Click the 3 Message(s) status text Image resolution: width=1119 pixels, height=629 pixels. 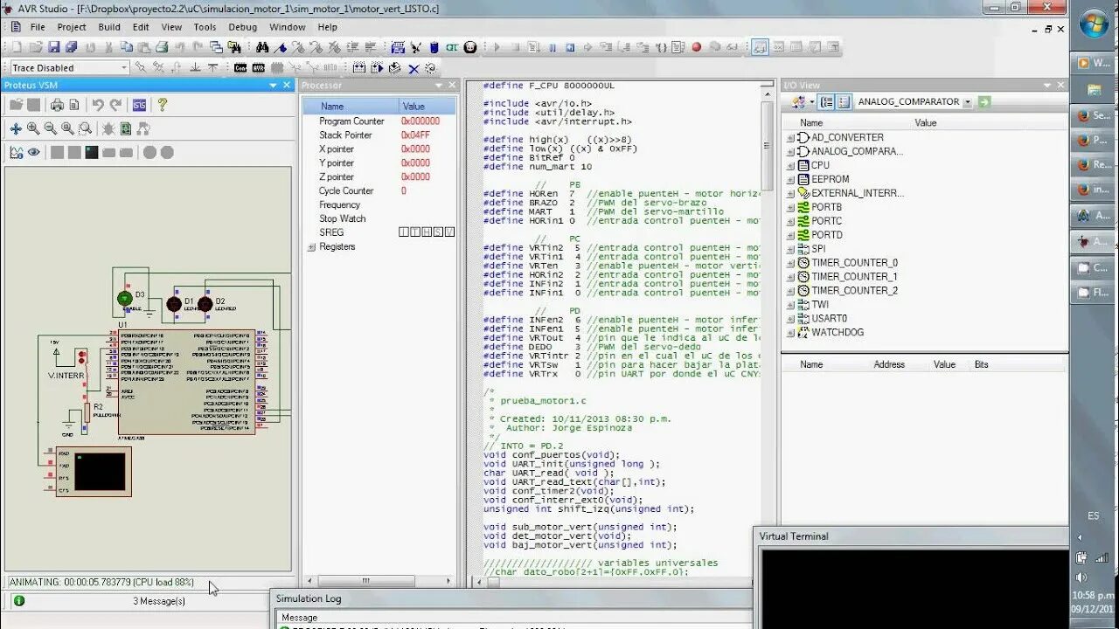[159, 601]
